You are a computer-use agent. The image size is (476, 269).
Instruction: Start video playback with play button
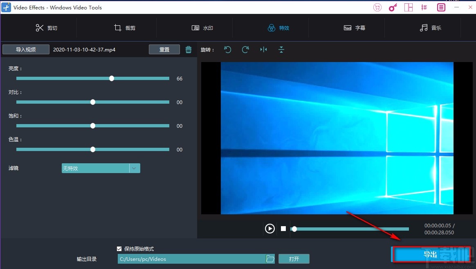tap(269, 229)
